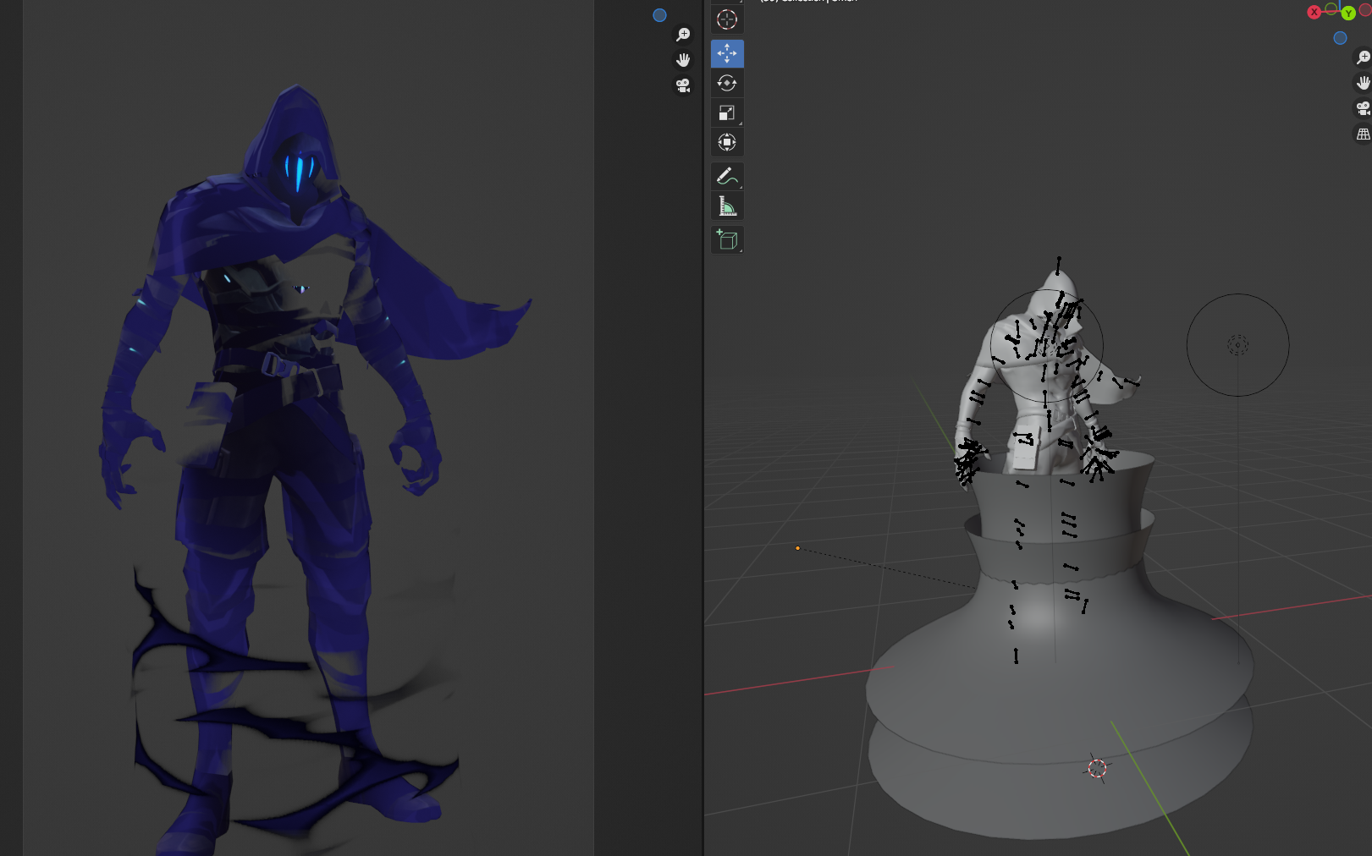The image size is (1372, 856).
Task: Click blue negative-Z circle in right viewport gizmo
Action: (x=1340, y=38)
